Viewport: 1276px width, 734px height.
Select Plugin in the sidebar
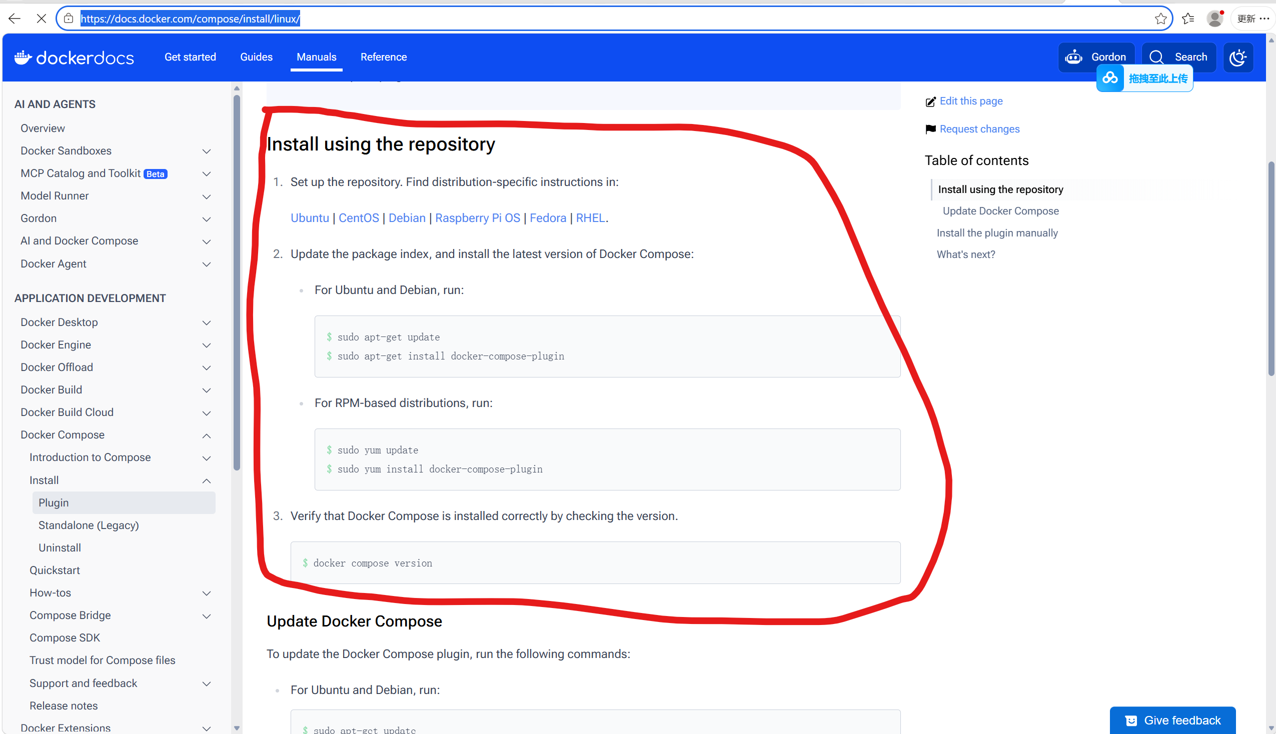tap(124, 503)
